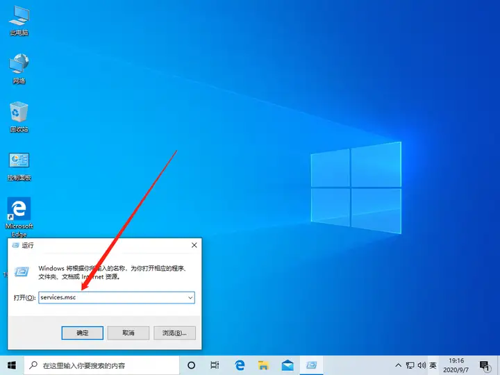Image resolution: width=500 pixels, height=375 pixels.
Task: Switch input language indicator 英
Action: pos(433,365)
